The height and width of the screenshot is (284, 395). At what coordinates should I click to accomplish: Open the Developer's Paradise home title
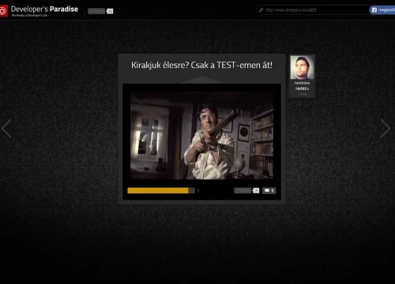pyautogui.click(x=44, y=9)
